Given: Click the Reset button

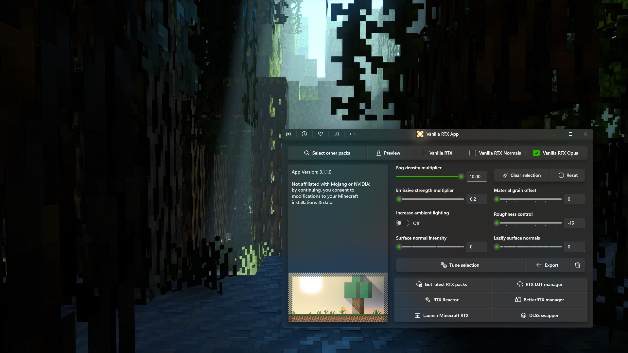Looking at the screenshot, I should point(568,175).
